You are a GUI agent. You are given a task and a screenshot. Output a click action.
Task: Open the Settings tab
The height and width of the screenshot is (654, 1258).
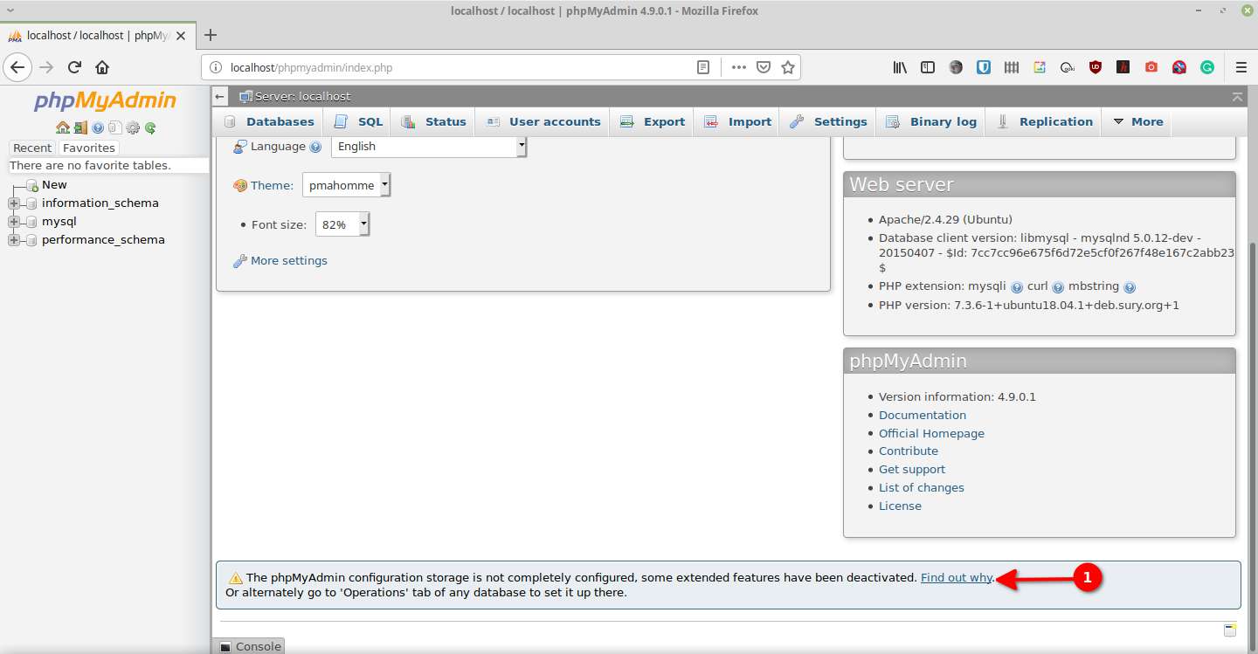828,122
